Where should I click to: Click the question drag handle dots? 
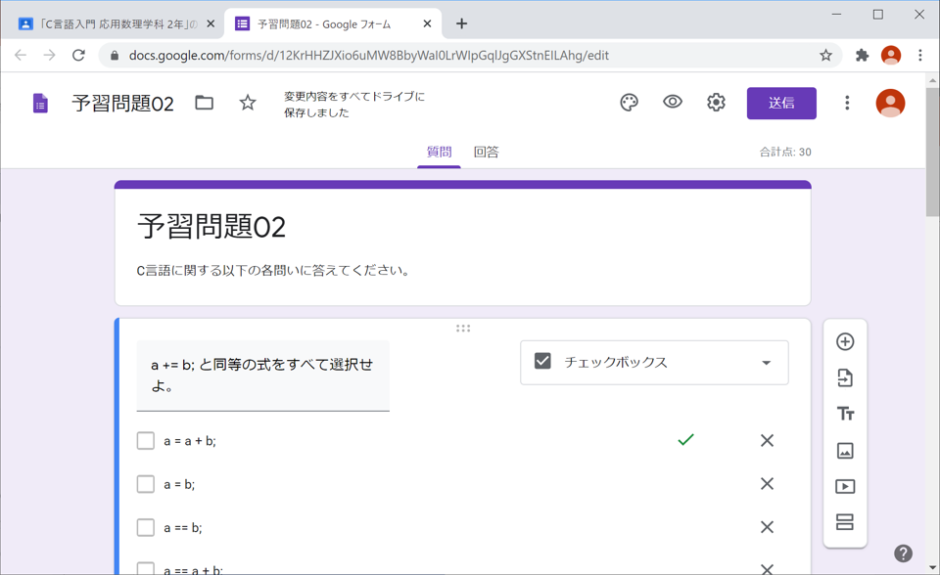coord(463,329)
